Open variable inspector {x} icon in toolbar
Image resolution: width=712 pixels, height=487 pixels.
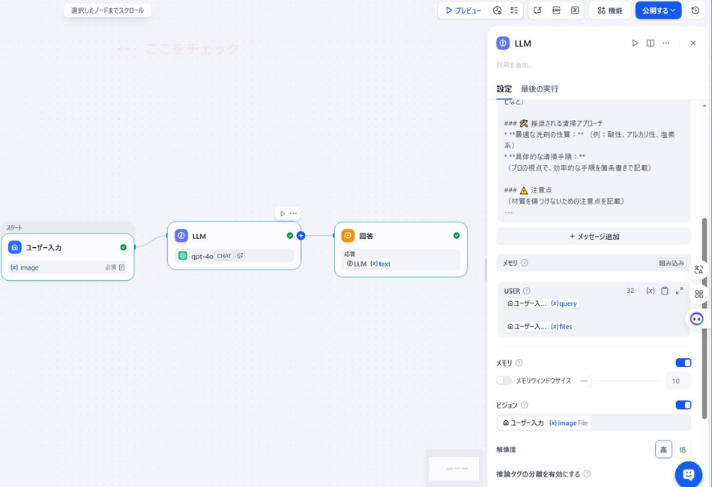coord(575,10)
